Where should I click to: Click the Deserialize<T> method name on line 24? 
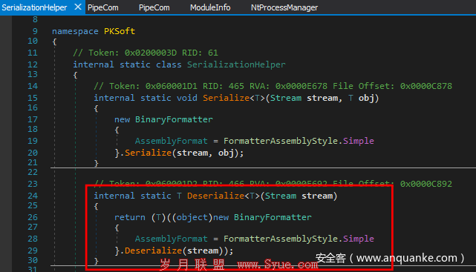(215, 196)
